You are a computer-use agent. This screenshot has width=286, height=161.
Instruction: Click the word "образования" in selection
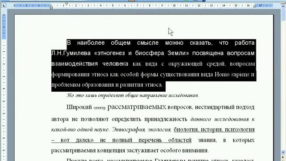coord(97,85)
